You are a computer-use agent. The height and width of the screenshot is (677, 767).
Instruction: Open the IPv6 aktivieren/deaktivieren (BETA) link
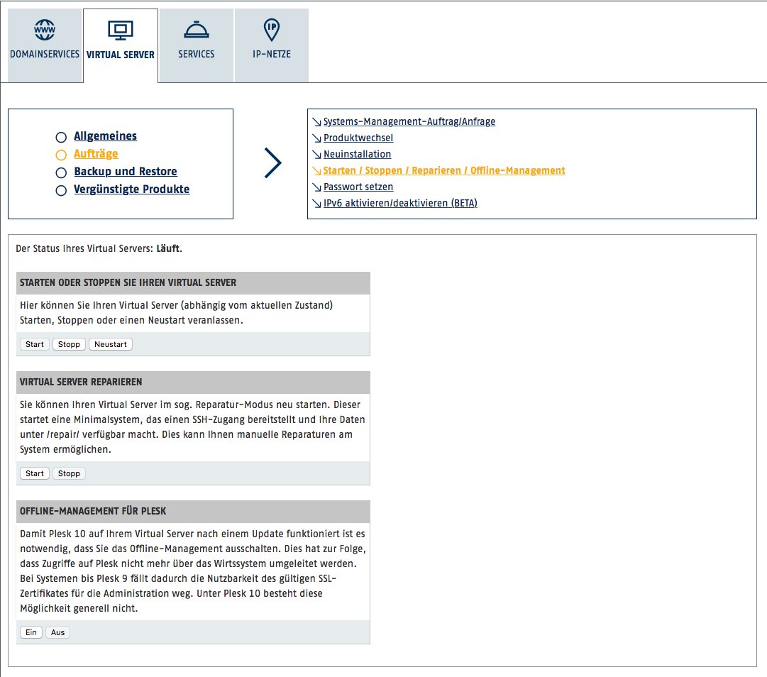(400, 203)
